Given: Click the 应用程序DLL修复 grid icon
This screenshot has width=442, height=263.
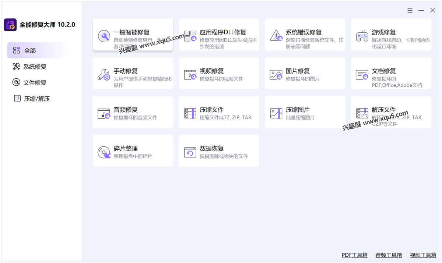Looking at the screenshot, I should pos(190,36).
